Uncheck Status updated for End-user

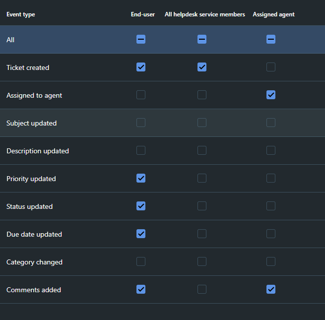click(141, 206)
